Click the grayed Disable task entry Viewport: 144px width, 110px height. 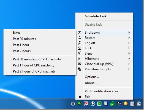coord(93,25)
